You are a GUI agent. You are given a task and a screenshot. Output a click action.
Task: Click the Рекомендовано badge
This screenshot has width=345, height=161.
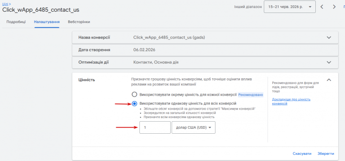[251, 95]
